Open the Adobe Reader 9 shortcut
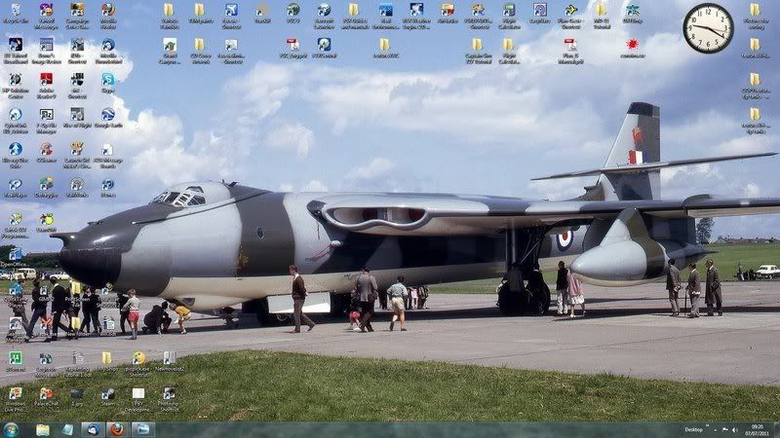Image resolution: width=780 pixels, height=438 pixels. pos(46,86)
